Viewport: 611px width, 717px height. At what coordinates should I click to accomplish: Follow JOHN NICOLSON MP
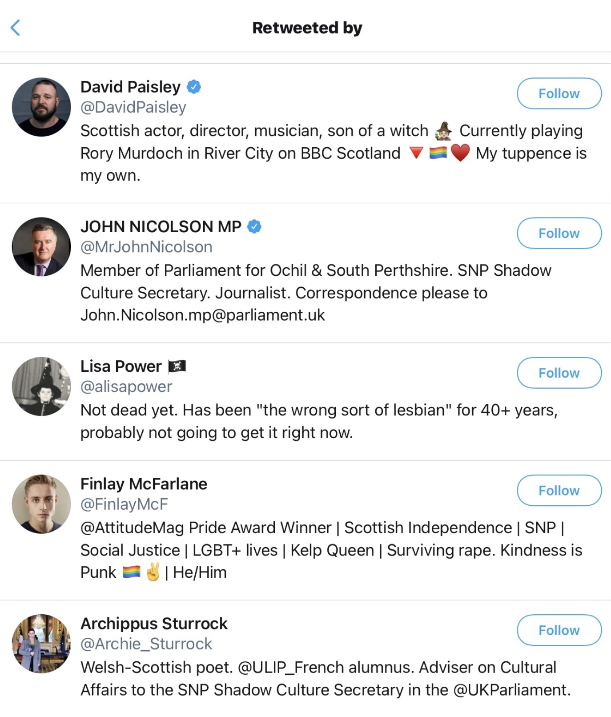[559, 233]
